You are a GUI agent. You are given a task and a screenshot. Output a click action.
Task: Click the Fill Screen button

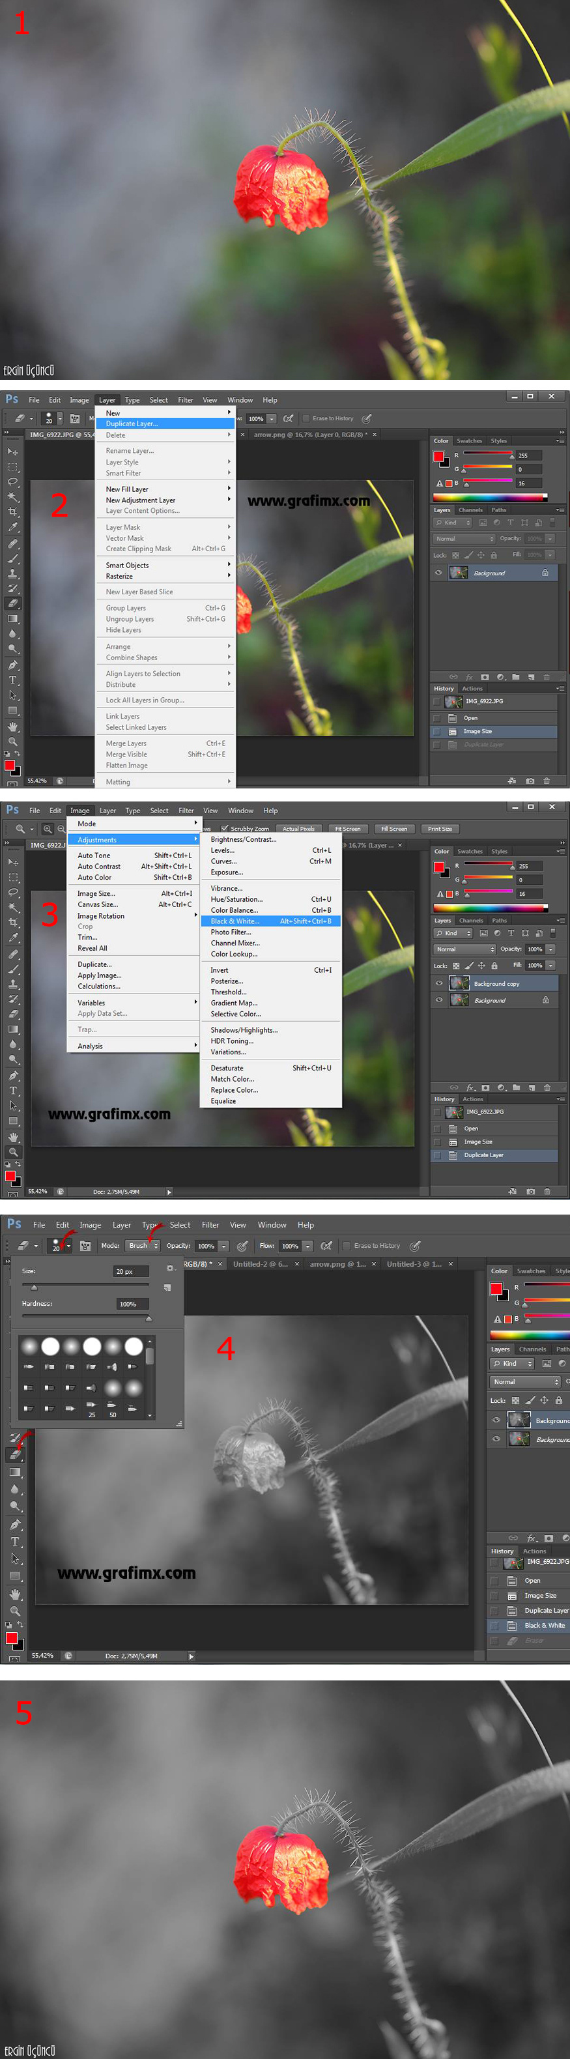click(394, 829)
